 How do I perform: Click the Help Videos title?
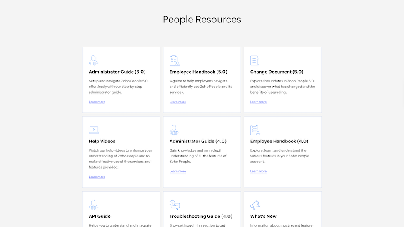click(102, 141)
